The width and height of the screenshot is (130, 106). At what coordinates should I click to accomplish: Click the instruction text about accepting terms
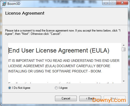click(x=63, y=32)
